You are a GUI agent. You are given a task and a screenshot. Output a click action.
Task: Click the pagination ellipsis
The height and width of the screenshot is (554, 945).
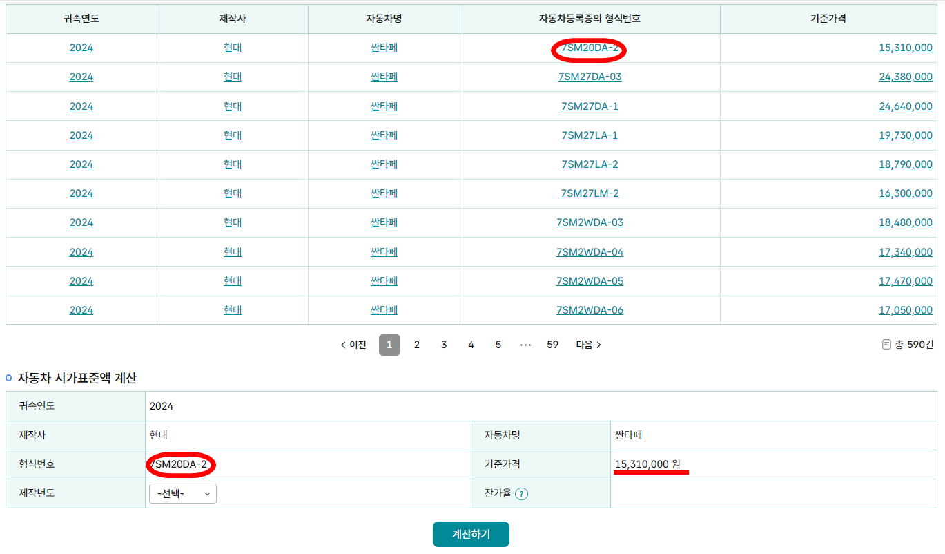tap(525, 345)
